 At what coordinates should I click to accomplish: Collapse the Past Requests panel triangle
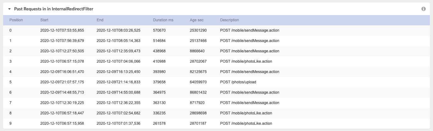pyautogui.click(x=9, y=9)
